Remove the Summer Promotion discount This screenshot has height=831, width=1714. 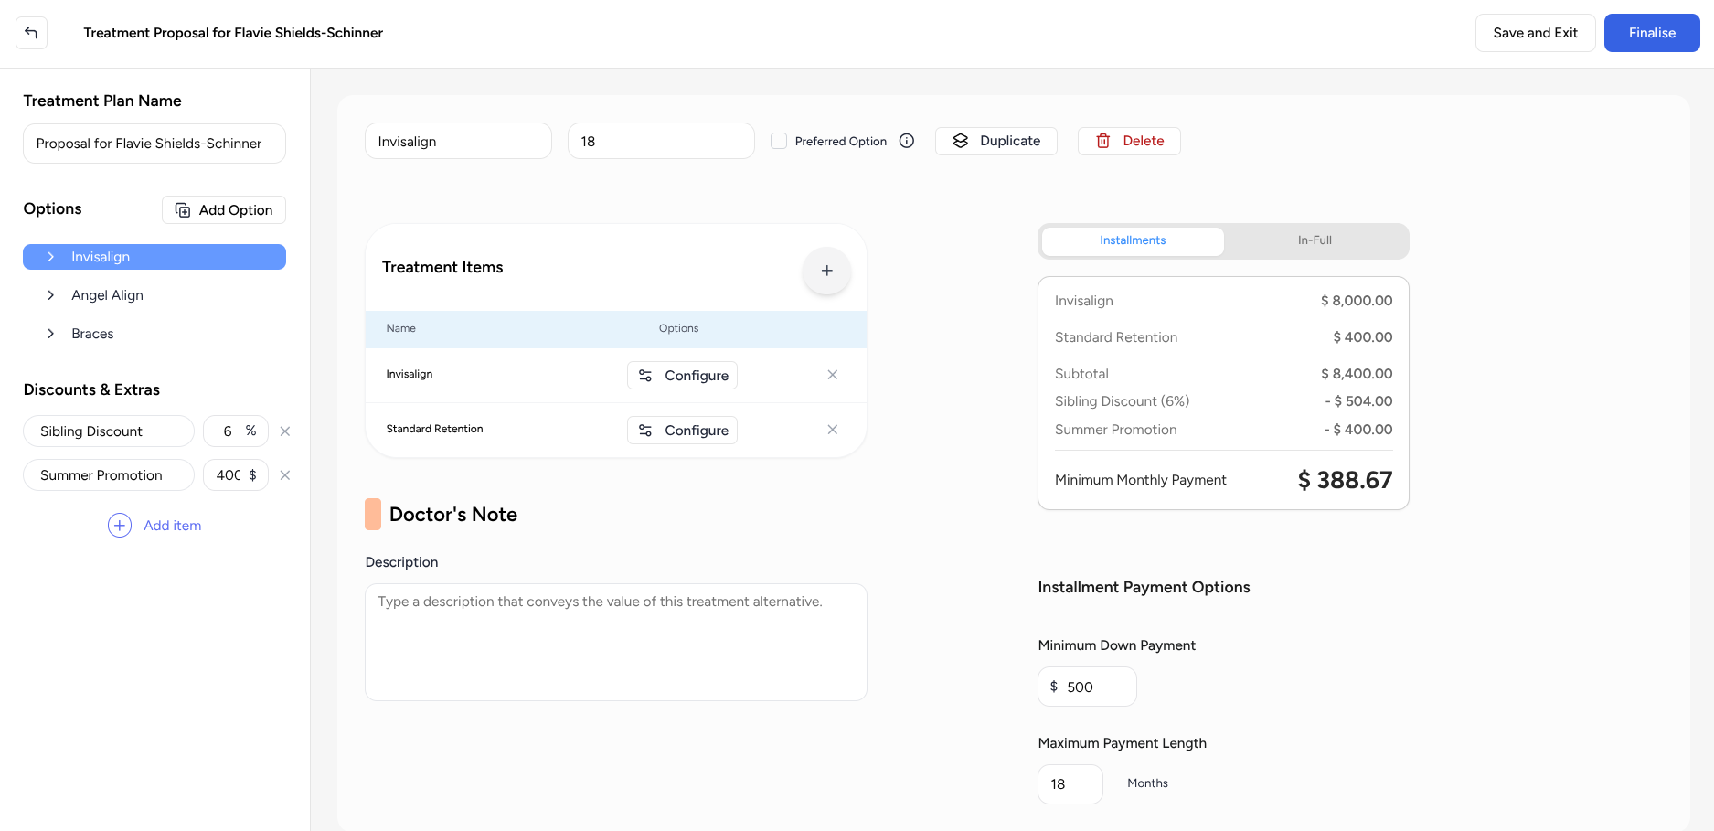284,474
